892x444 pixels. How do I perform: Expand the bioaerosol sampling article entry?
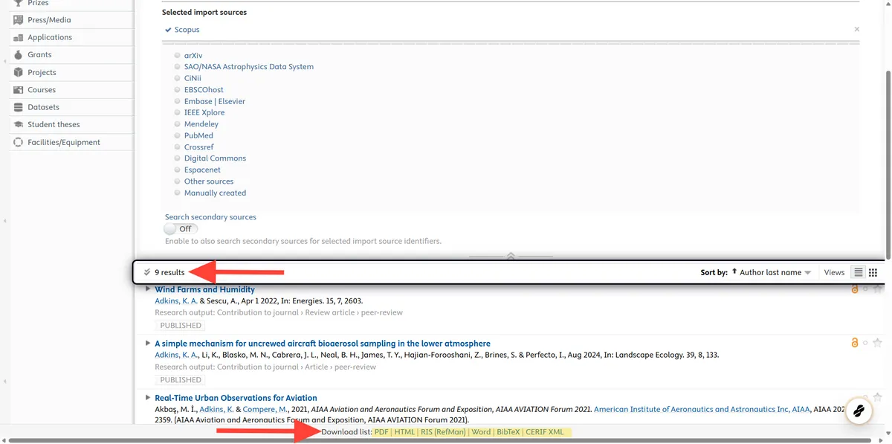click(x=149, y=343)
